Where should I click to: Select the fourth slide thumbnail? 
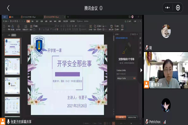[x=12, y=105]
